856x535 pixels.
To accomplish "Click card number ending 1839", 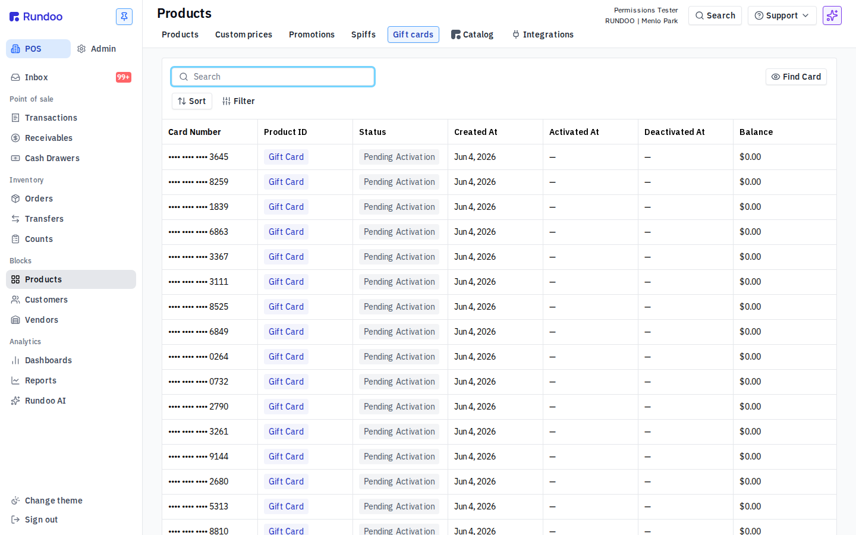I will point(199,207).
